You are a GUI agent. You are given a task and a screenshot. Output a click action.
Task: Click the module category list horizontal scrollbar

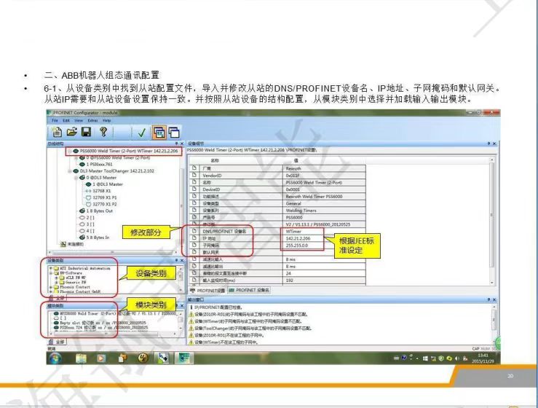click(x=114, y=334)
